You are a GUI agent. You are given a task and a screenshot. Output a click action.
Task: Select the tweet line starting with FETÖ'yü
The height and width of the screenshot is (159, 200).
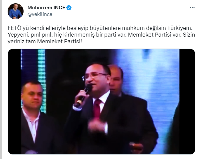pyautogui.click(x=100, y=28)
